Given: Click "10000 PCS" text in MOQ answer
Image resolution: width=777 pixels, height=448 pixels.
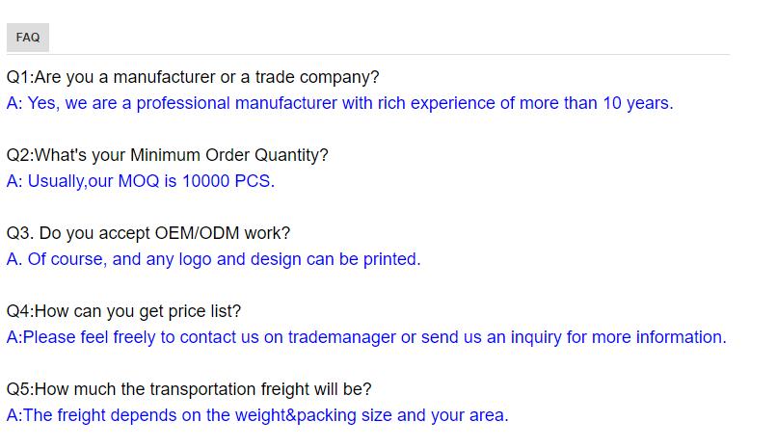Looking at the screenshot, I should click(228, 181).
